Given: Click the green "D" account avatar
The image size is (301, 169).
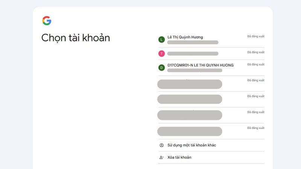Looking at the screenshot, I should point(161,68).
